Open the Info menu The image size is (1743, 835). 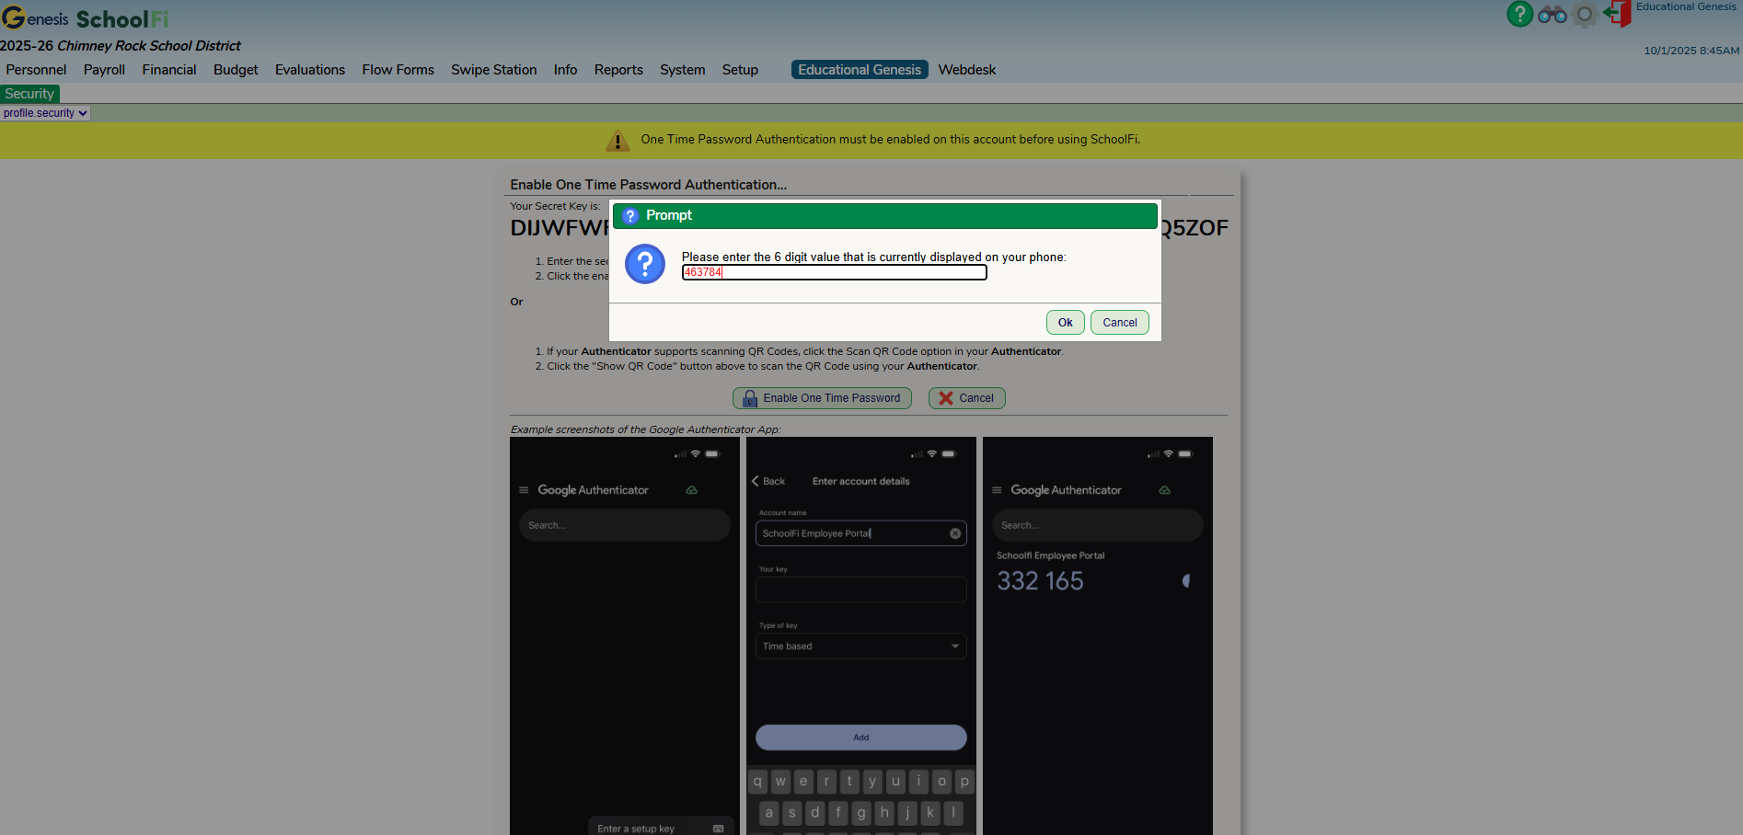565,70
